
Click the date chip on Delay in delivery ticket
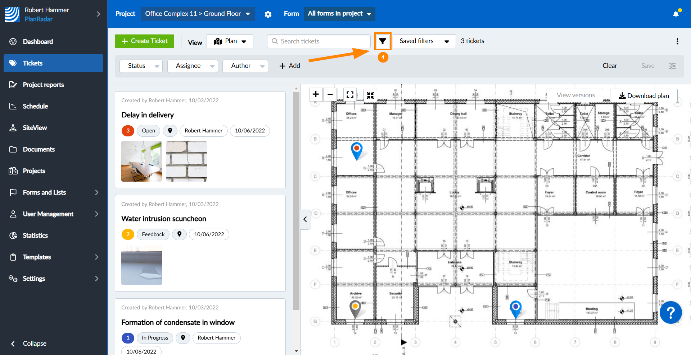250,131
